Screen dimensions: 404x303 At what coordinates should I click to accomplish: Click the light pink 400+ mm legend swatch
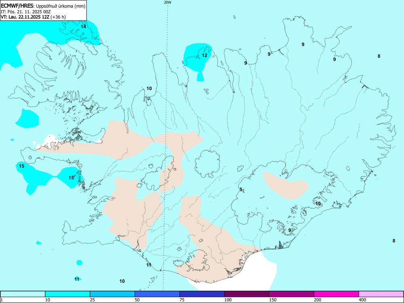coord(381,294)
